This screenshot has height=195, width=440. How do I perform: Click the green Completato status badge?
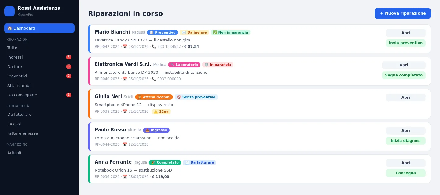pos(165,162)
